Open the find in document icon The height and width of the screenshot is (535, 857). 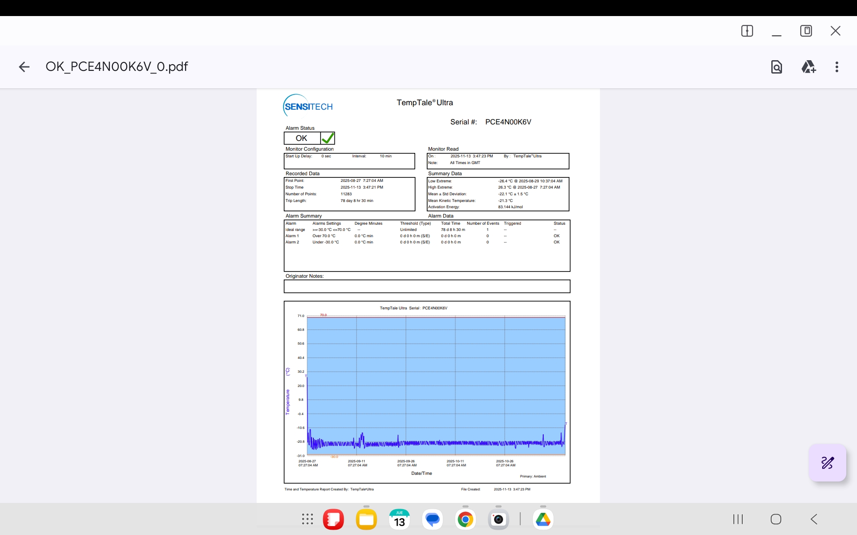pyautogui.click(x=776, y=67)
